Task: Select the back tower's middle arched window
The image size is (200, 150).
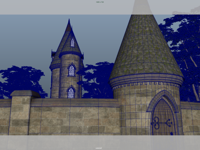Action: tap(72, 71)
